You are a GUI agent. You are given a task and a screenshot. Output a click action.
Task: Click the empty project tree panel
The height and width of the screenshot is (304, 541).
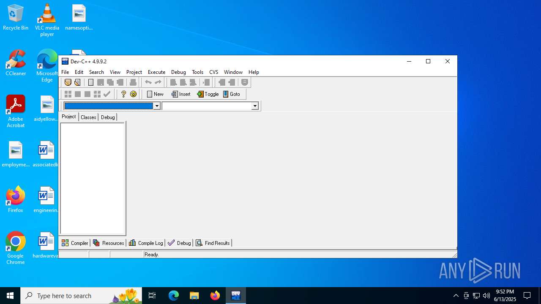(x=93, y=179)
